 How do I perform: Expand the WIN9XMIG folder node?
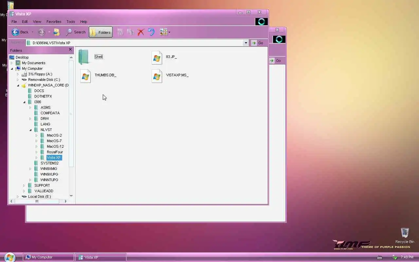click(x=30, y=169)
